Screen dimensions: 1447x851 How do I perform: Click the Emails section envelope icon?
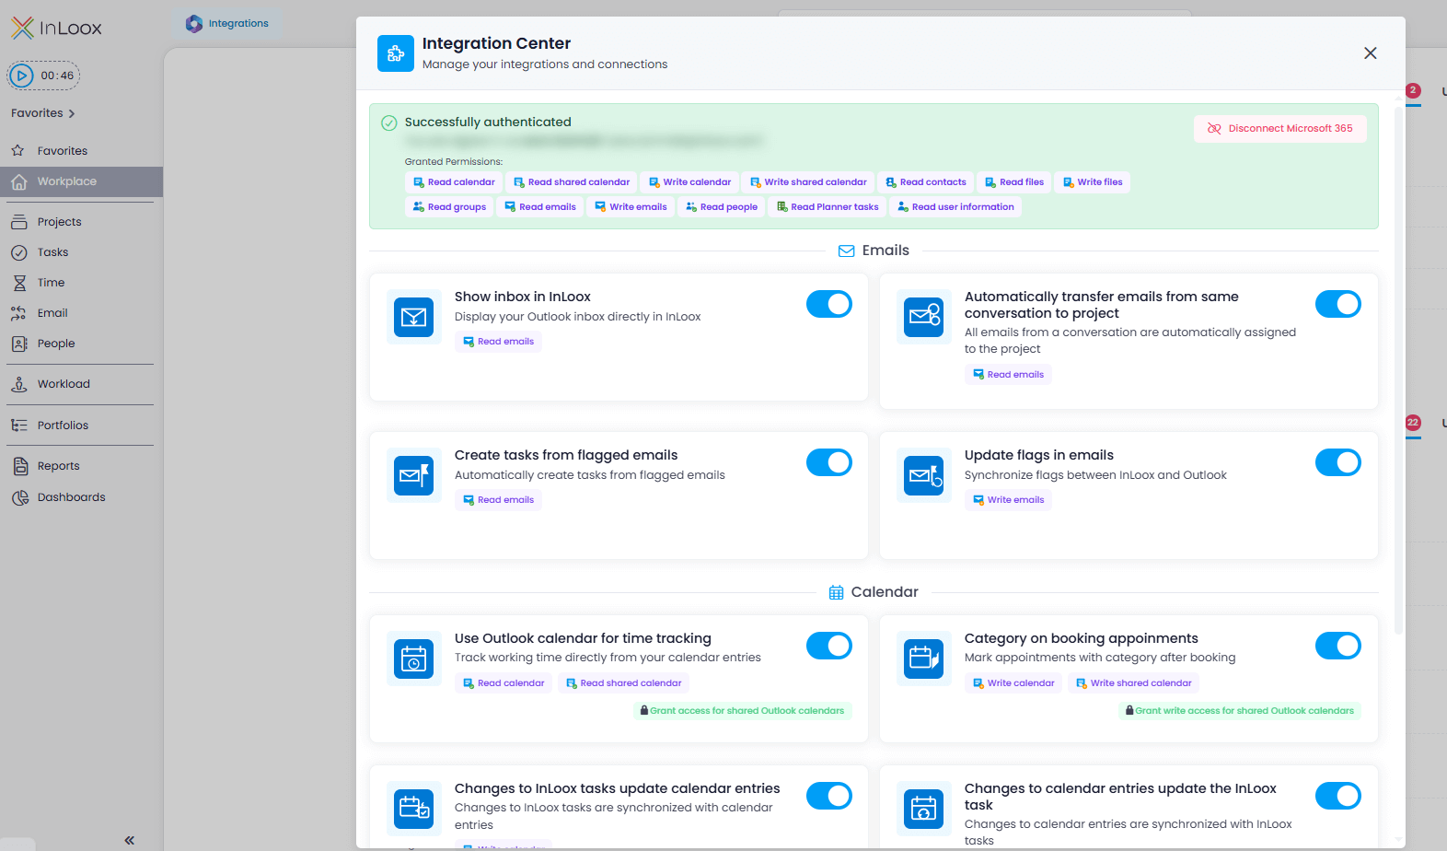tap(847, 251)
